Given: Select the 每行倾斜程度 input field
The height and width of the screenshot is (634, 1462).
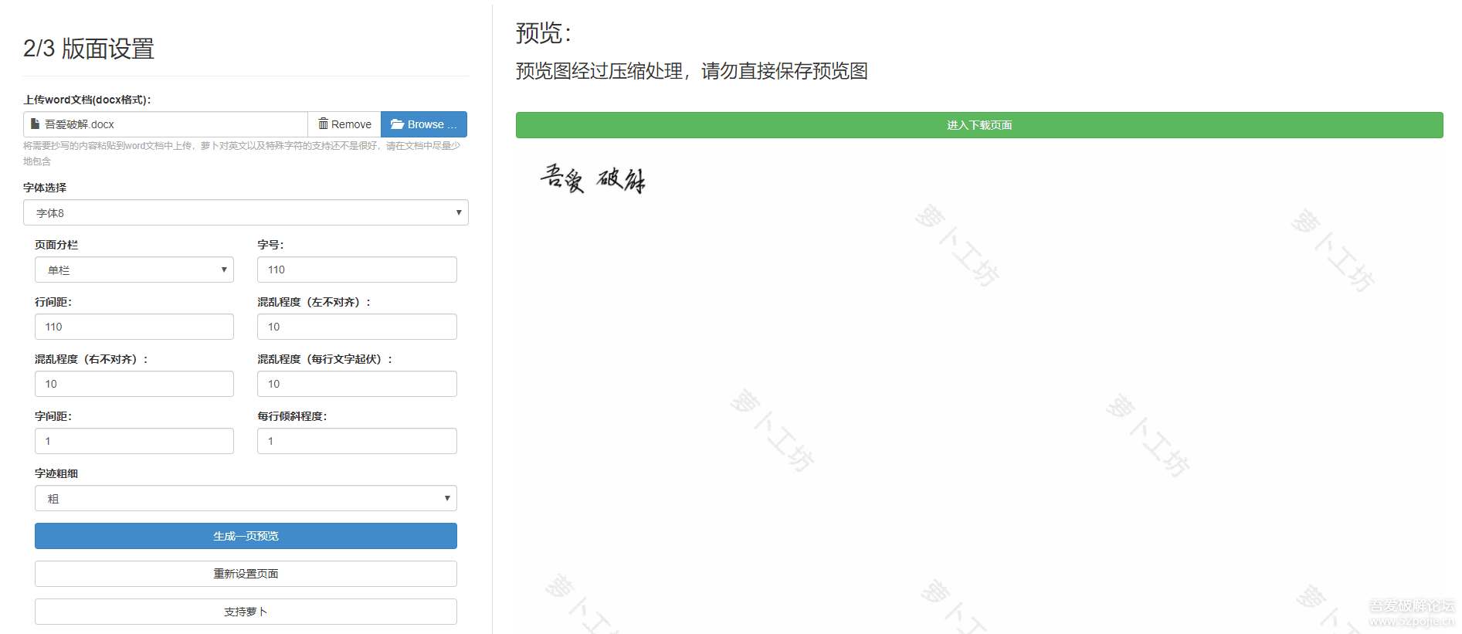Looking at the screenshot, I should point(357,442).
